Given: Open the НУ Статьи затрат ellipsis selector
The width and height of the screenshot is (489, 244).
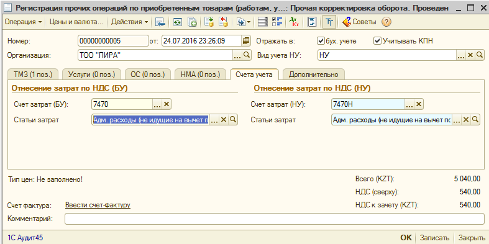Looking at the screenshot, I should (x=457, y=120).
